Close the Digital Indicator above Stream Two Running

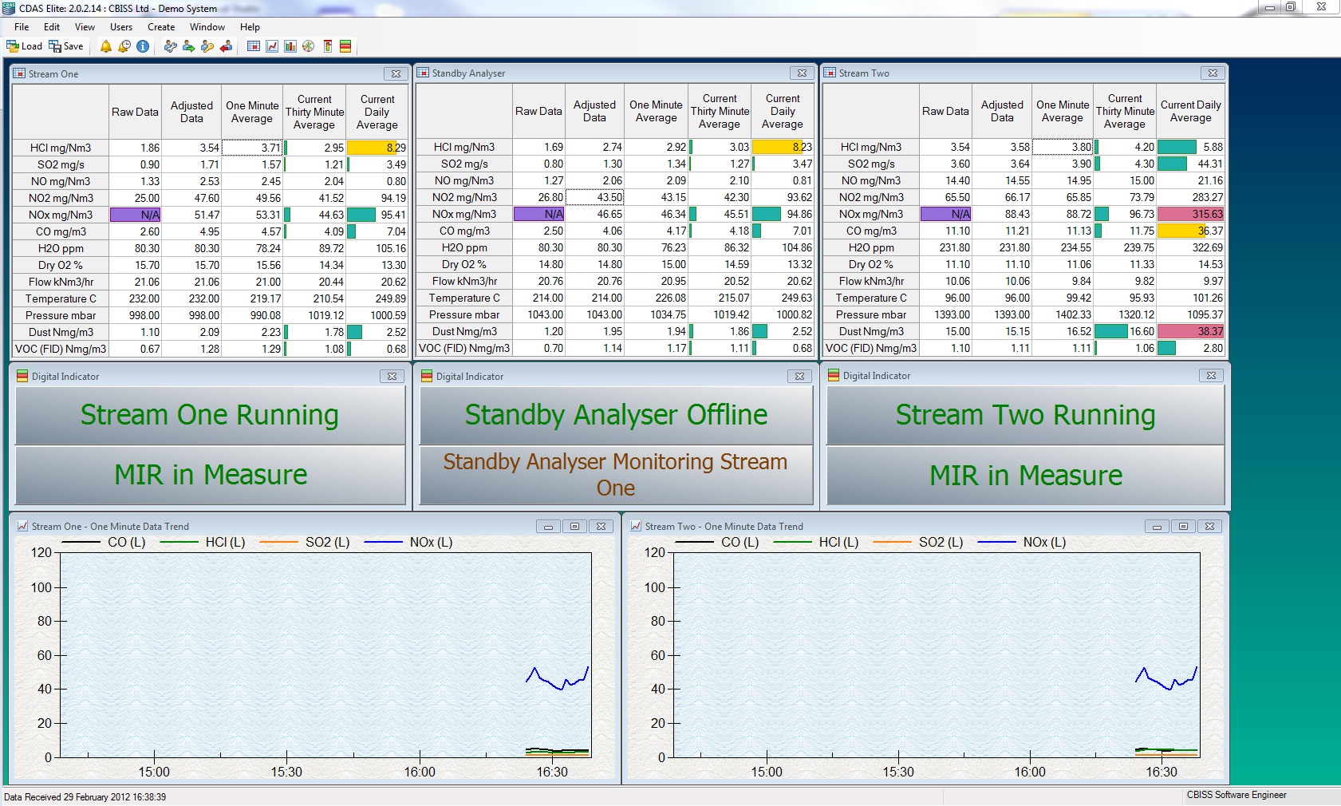coord(1211,375)
